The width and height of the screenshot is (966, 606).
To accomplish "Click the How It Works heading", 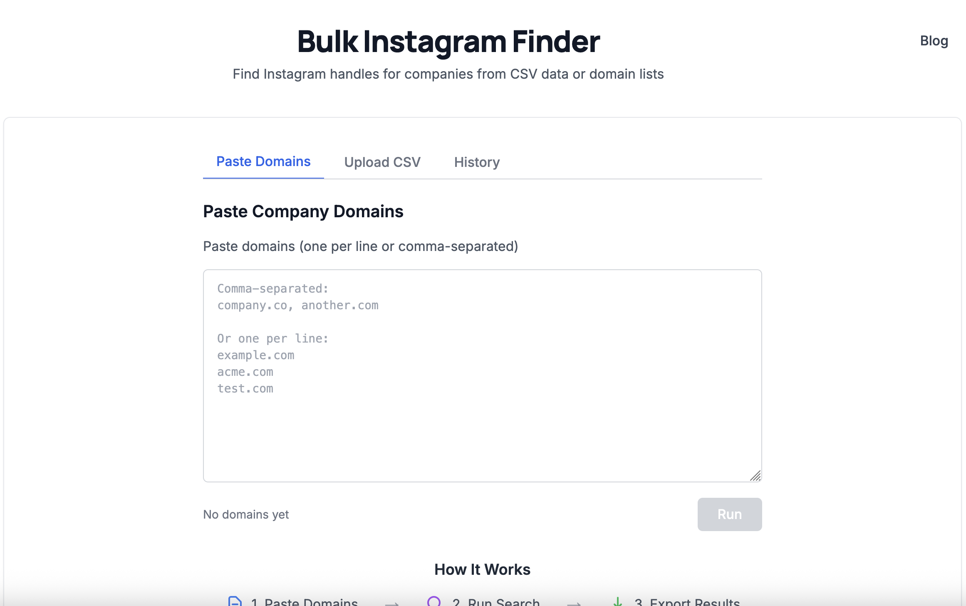I will click(x=482, y=569).
